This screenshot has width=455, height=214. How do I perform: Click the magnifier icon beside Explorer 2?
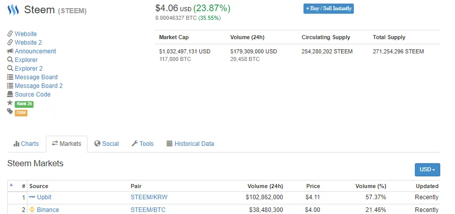10,69
